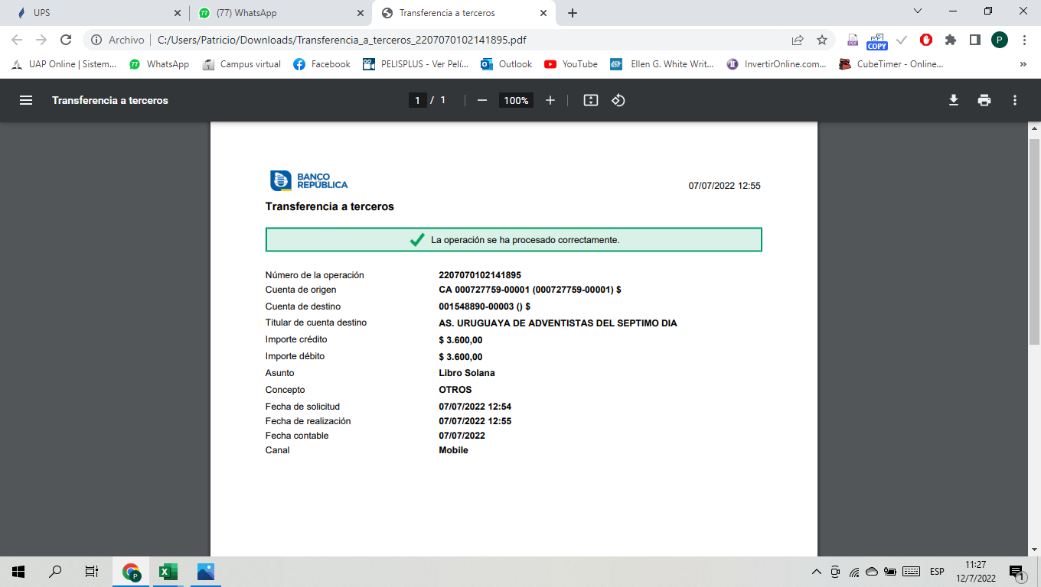The image size is (1041, 587).
Task: Zoom out of the PDF
Action: click(482, 100)
